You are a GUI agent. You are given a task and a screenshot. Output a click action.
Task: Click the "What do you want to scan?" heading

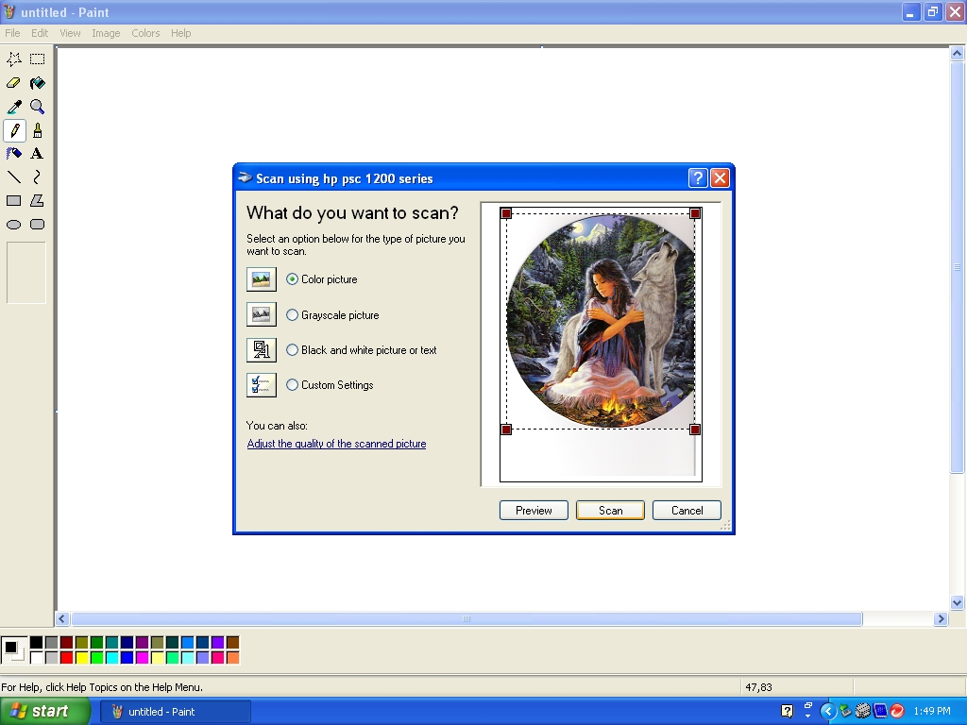tap(353, 213)
